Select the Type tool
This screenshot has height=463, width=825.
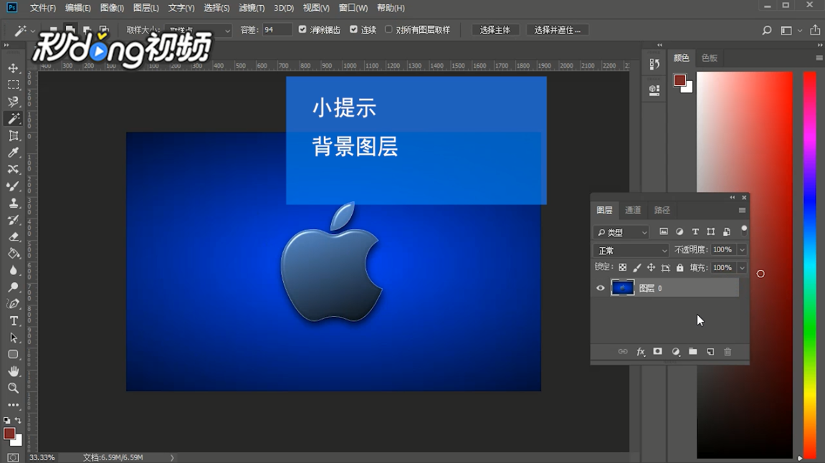(x=13, y=321)
